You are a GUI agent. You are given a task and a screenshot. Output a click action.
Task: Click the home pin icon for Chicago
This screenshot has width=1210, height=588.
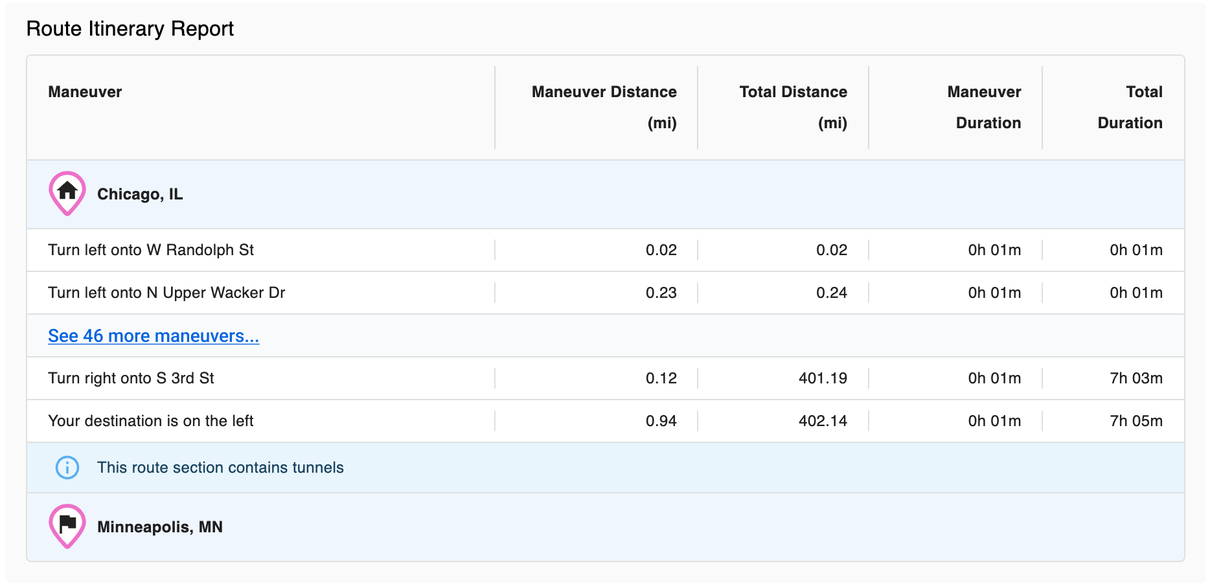point(67,194)
